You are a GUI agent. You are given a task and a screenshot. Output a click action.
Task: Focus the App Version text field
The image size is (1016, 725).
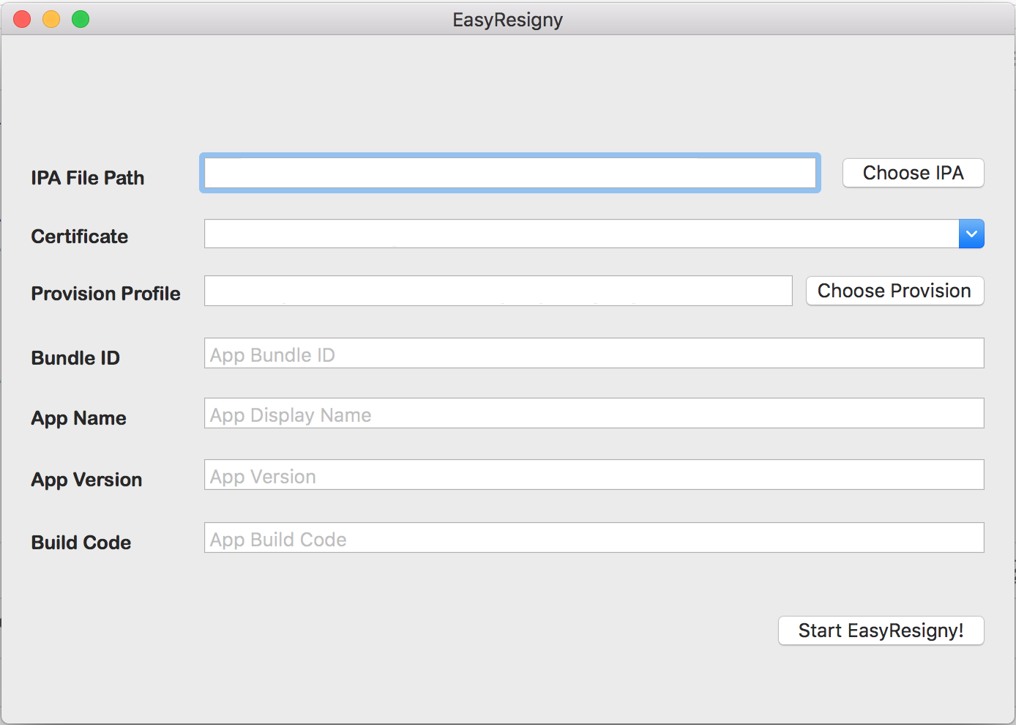click(x=593, y=475)
